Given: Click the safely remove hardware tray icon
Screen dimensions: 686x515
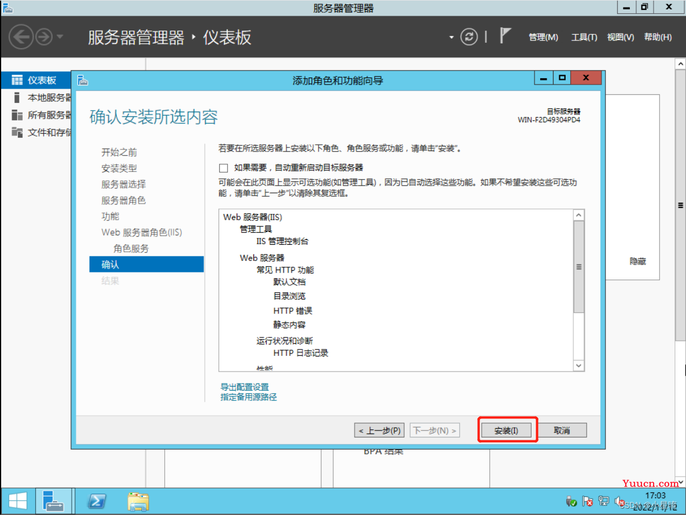Looking at the screenshot, I should pos(571,502).
